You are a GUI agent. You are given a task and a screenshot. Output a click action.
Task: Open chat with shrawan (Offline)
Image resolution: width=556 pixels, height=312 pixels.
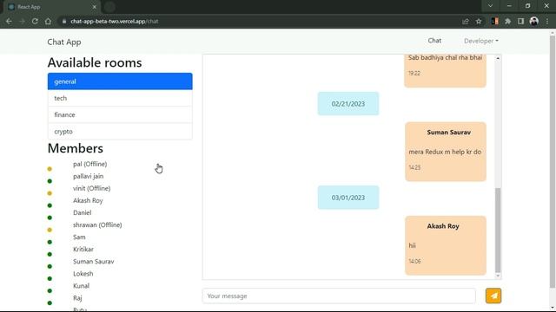point(97,225)
